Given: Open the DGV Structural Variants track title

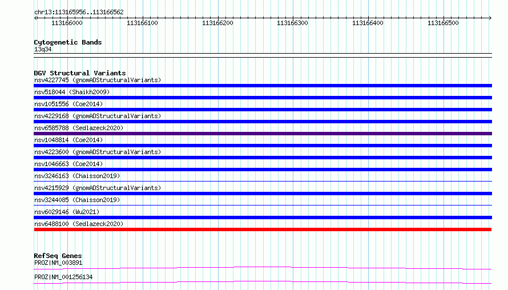Looking at the screenshot, I should (x=80, y=73).
